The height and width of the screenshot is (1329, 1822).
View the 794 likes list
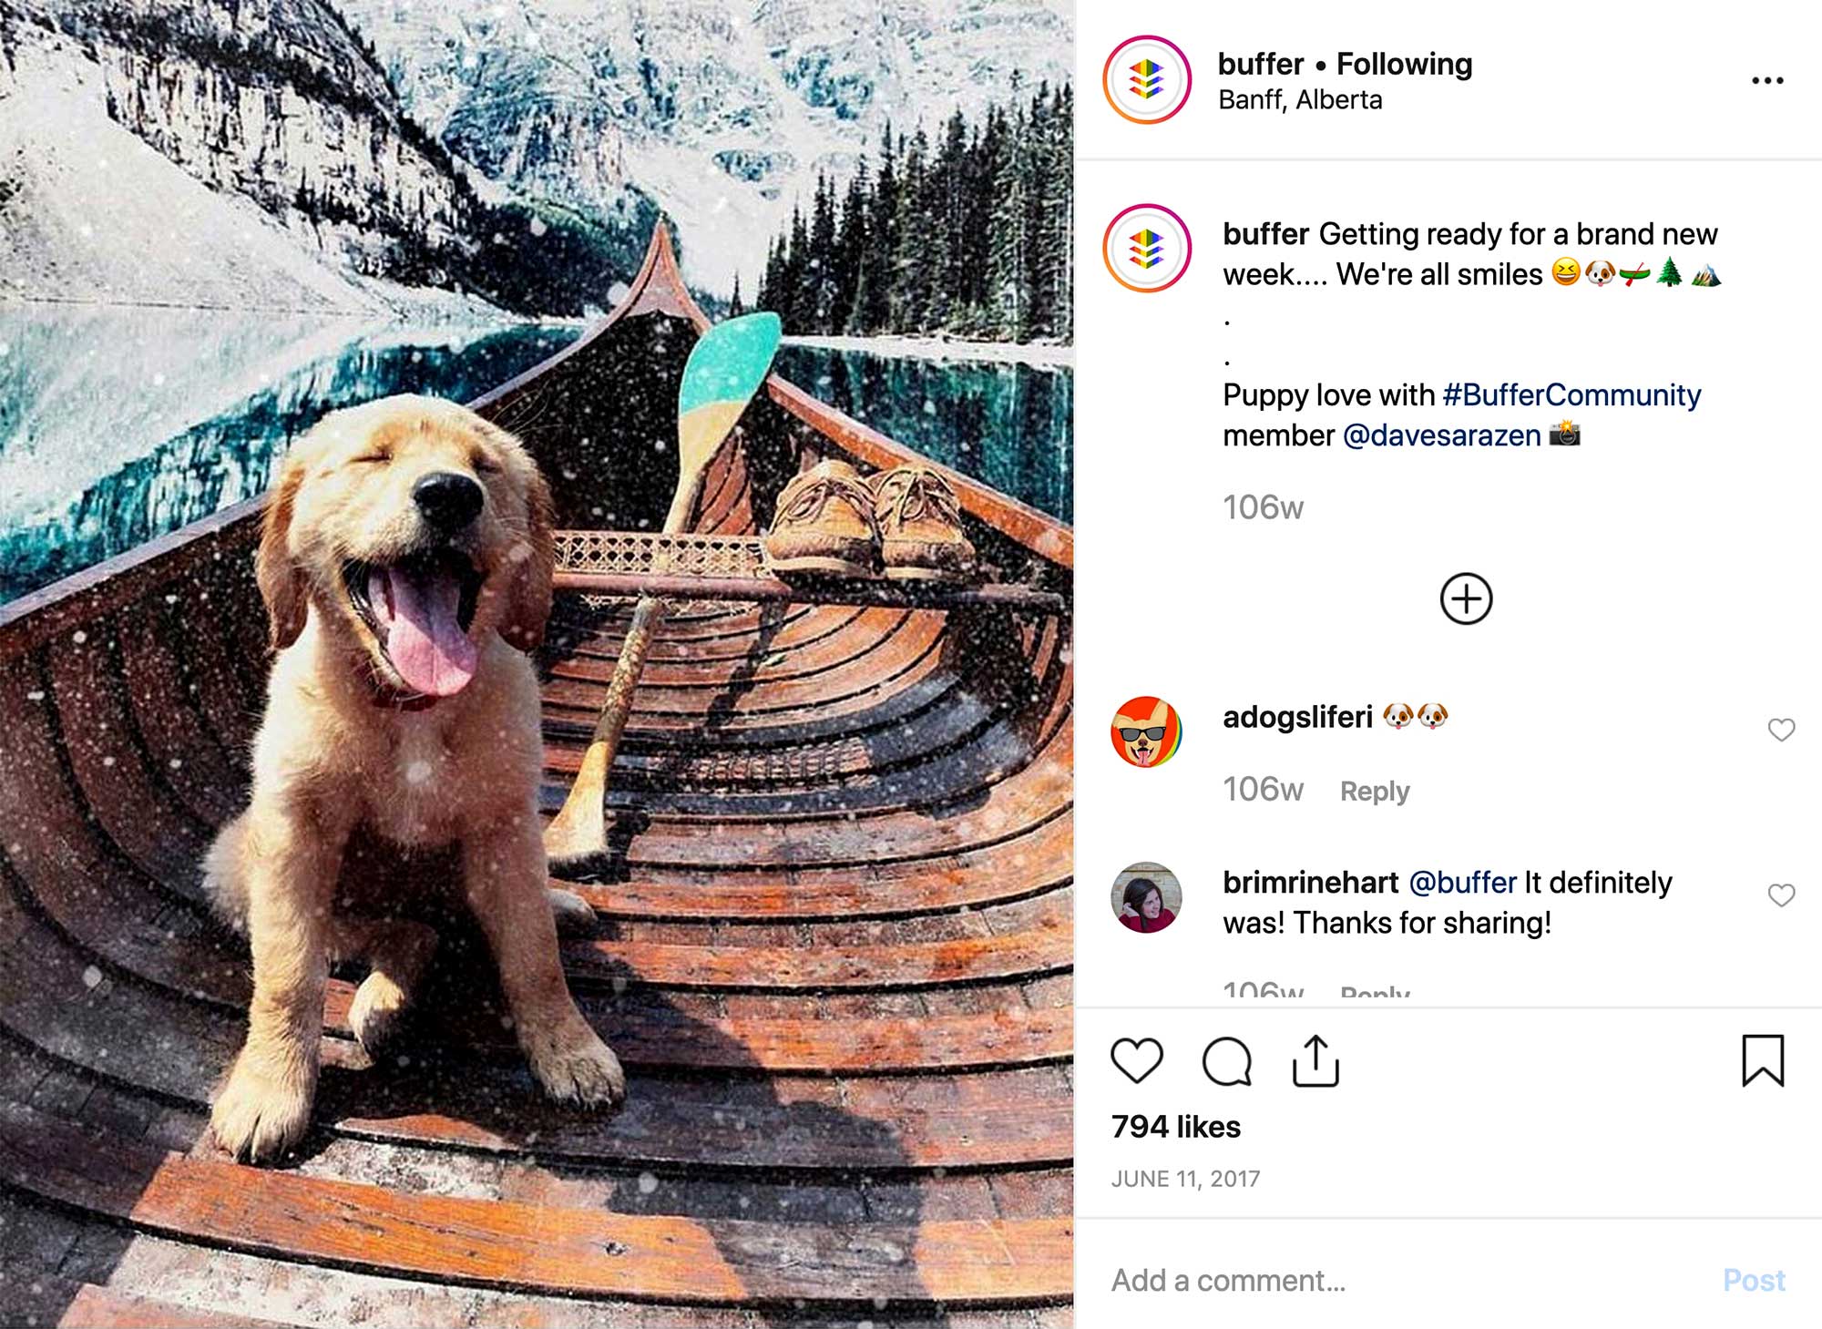(x=1175, y=1127)
